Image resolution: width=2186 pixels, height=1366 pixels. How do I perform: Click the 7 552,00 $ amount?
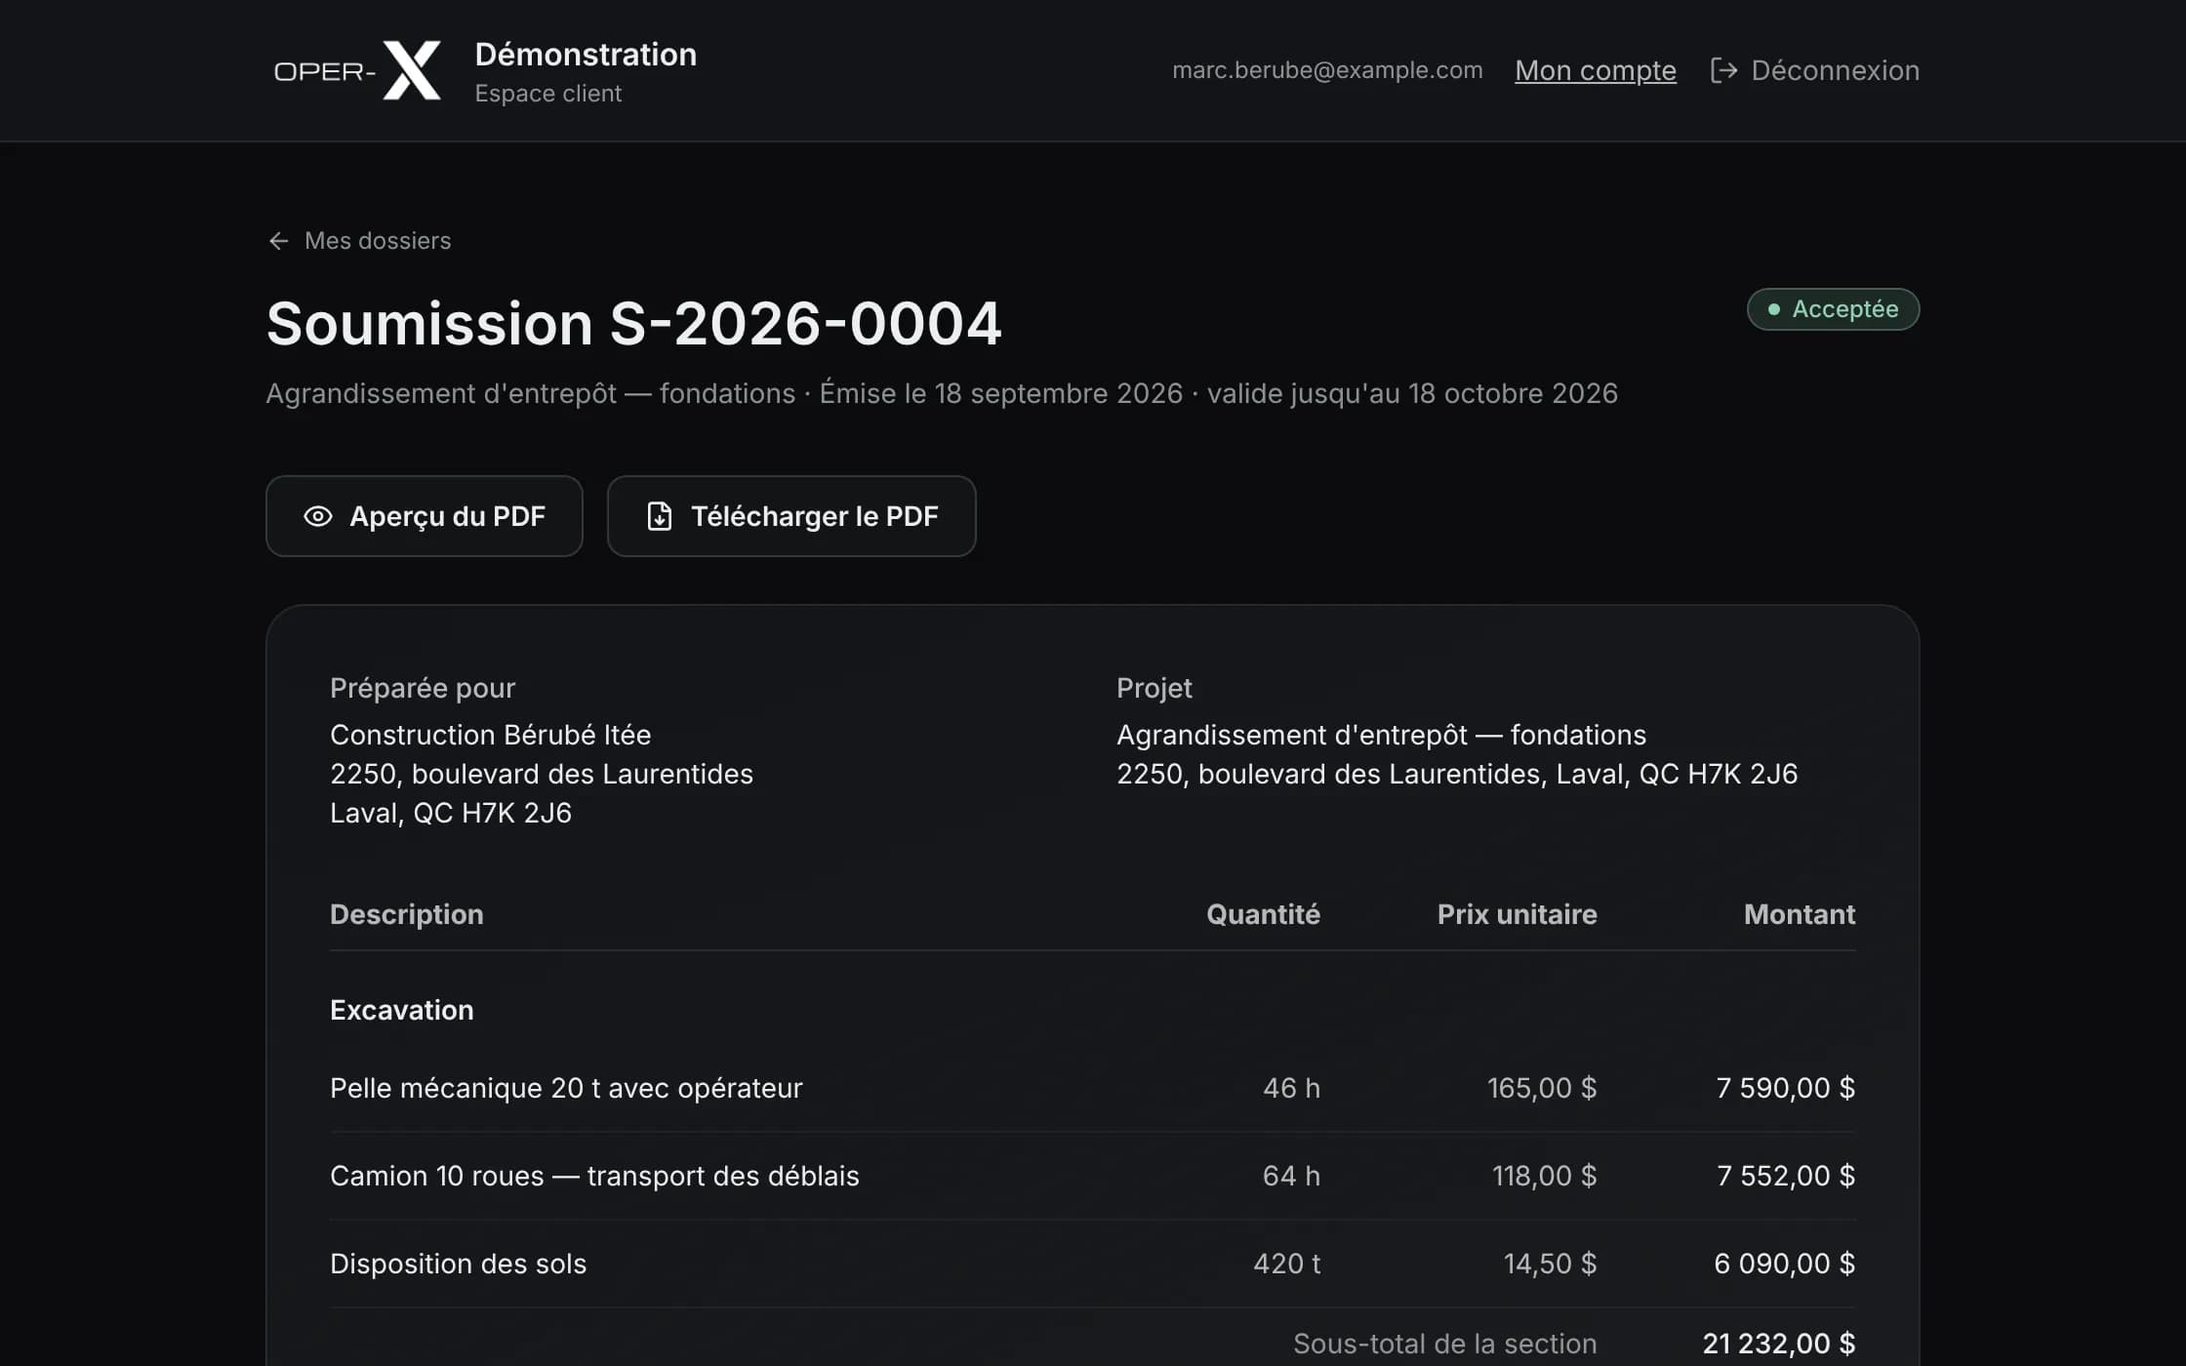(x=1786, y=1176)
